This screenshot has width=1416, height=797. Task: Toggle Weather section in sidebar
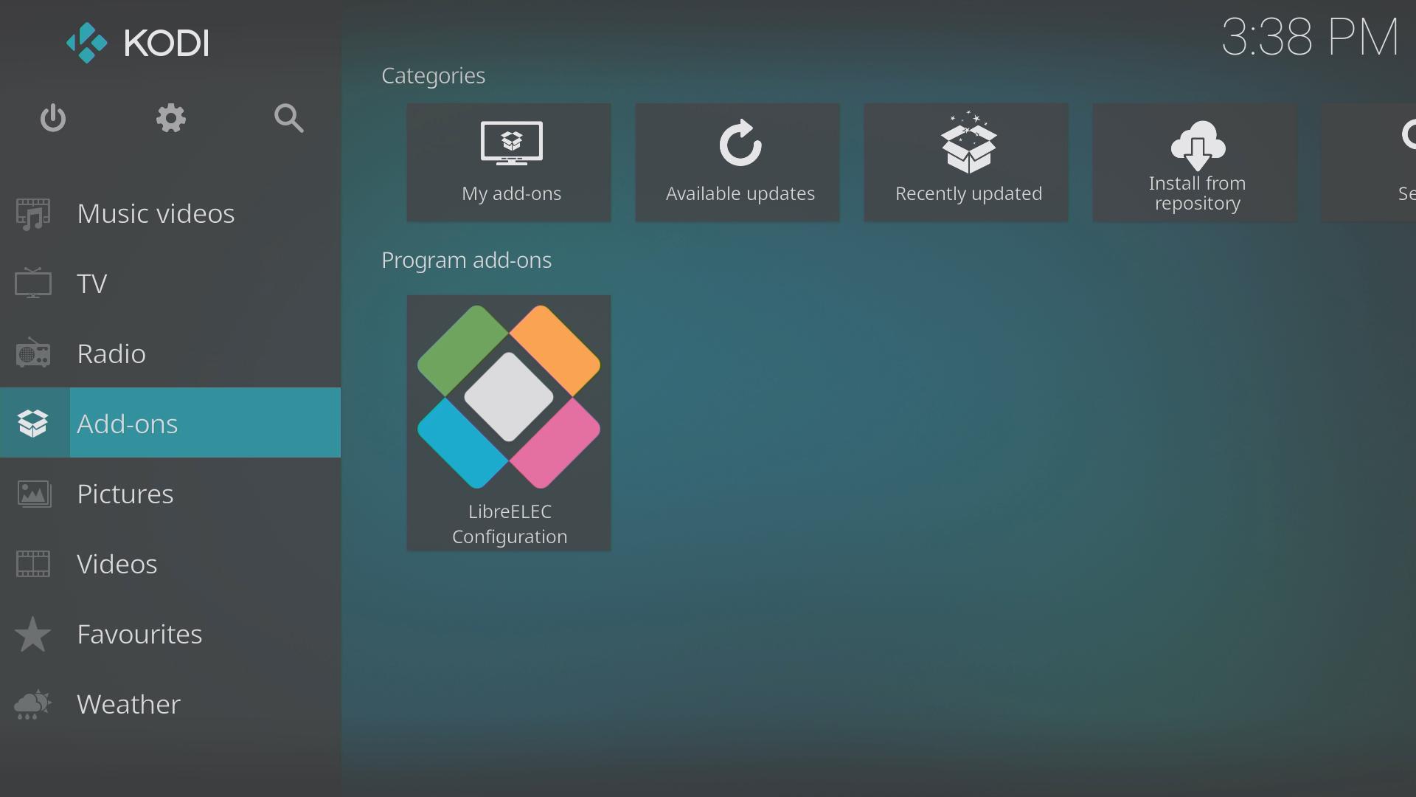pos(128,703)
